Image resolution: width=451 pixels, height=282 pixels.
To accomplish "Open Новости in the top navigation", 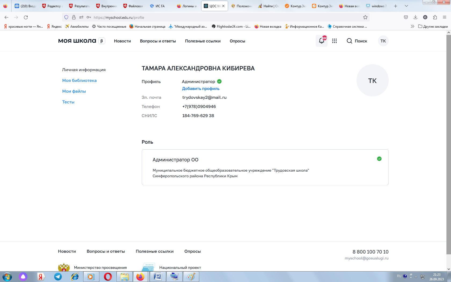I will (122, 41).
